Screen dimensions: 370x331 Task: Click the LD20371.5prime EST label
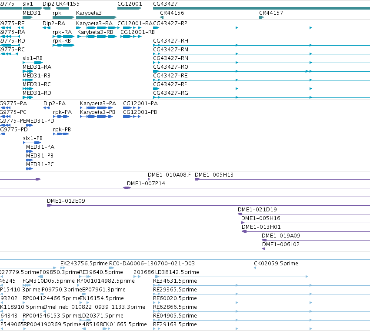click(x=101, y=316)
